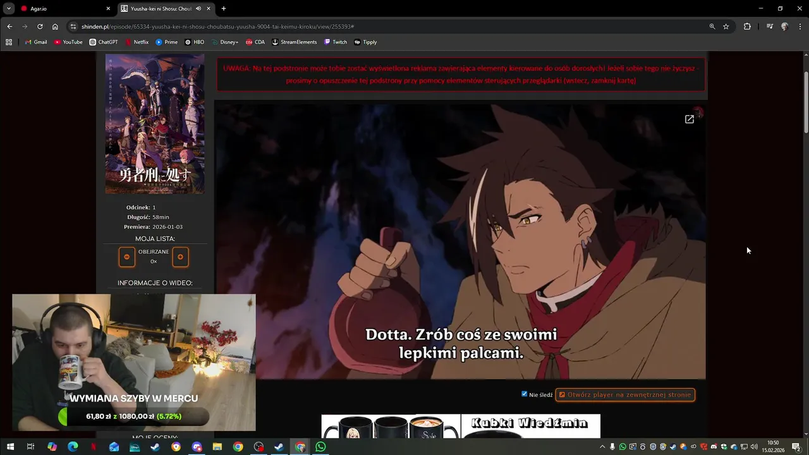Viewport: 809px width, 455px height.
Task: Open the tab search dropdown arrow
Action: [x=9, y=9]
